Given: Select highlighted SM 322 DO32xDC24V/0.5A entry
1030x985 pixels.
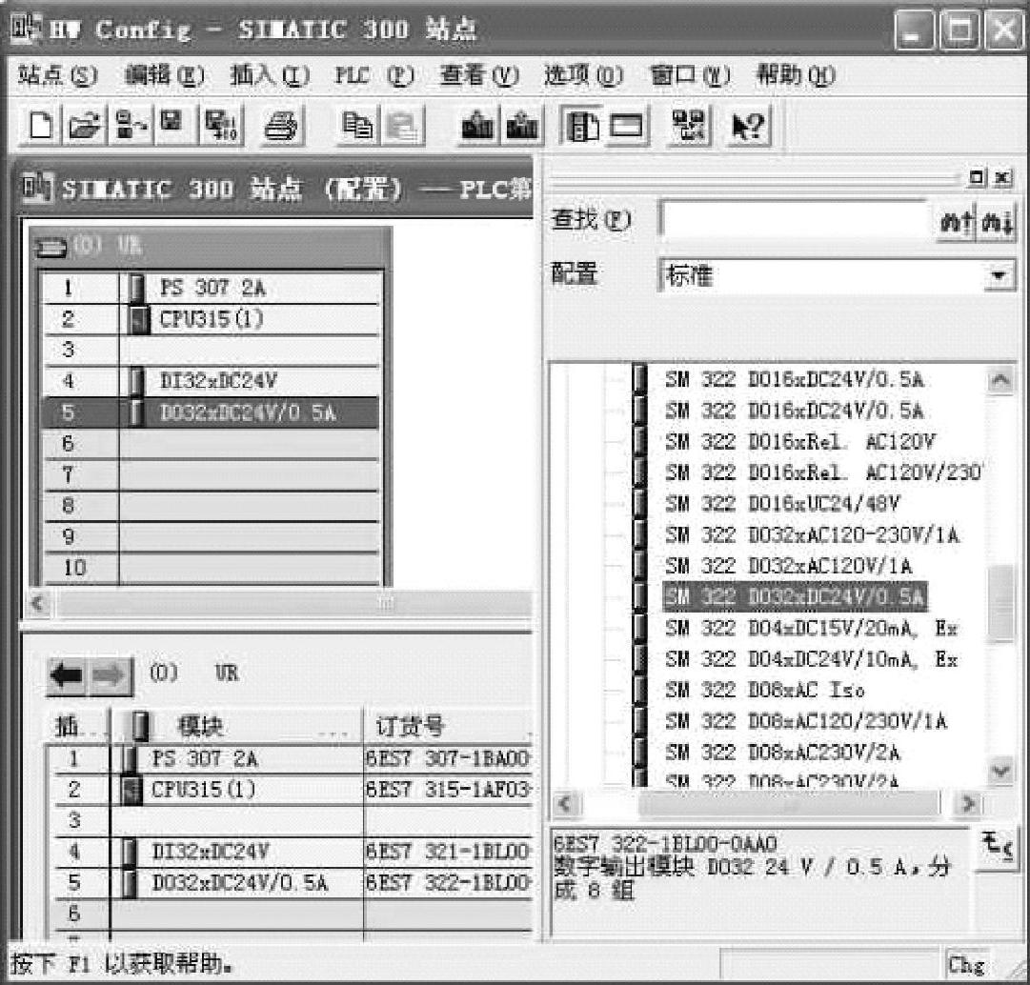Looking at the screenshot, I should 795,596.
